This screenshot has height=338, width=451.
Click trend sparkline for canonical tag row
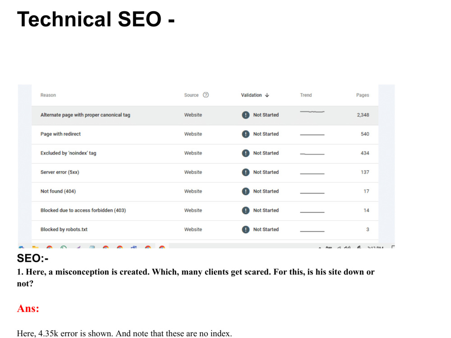point(312,111)
